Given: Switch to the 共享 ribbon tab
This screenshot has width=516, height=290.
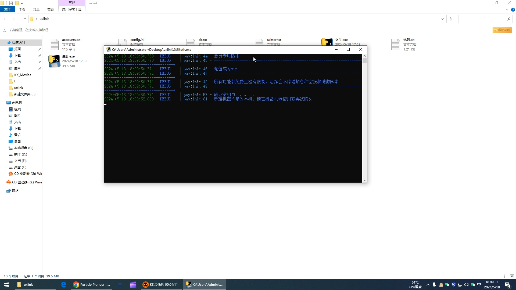Looking at the screenshot, I should [x=36, y=9].
